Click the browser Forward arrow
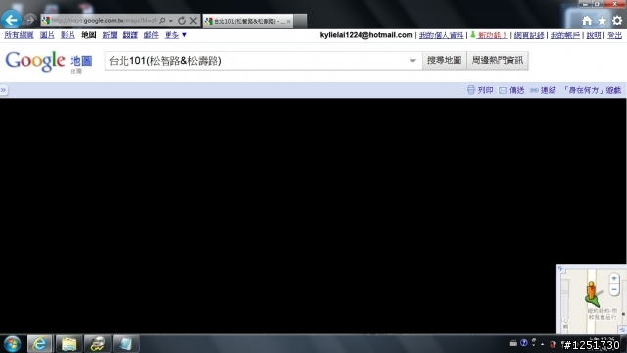The width and height of the screenshot is (627, 353). click(x=30, y=20)
